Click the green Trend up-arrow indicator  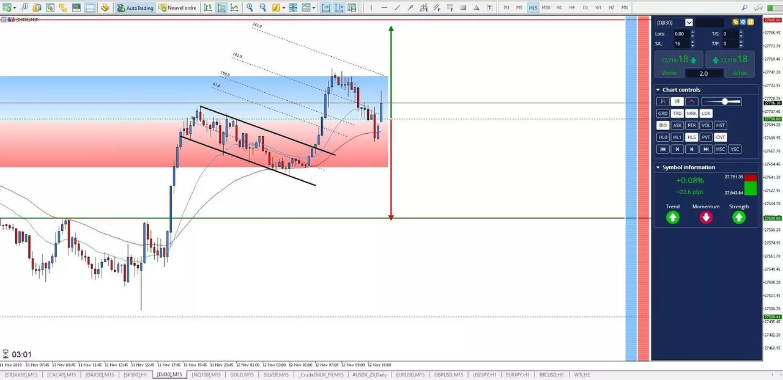coord(673,217)
